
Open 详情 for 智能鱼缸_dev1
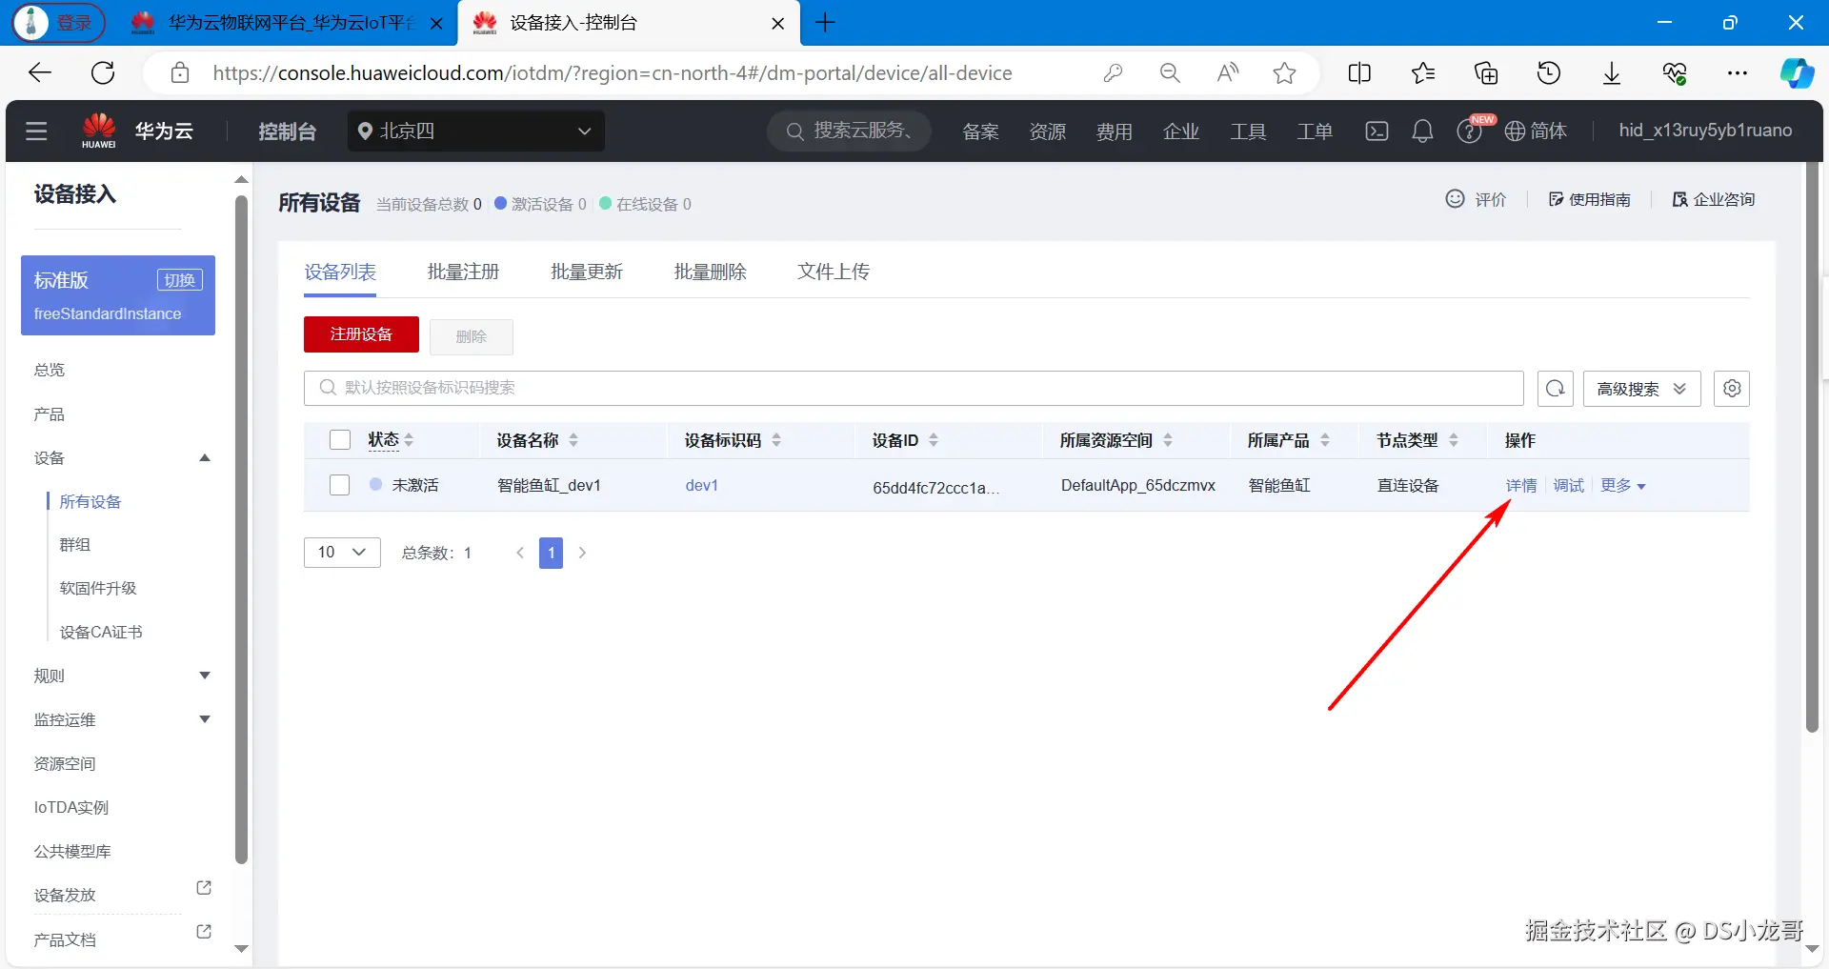[x=1521, y=486]
